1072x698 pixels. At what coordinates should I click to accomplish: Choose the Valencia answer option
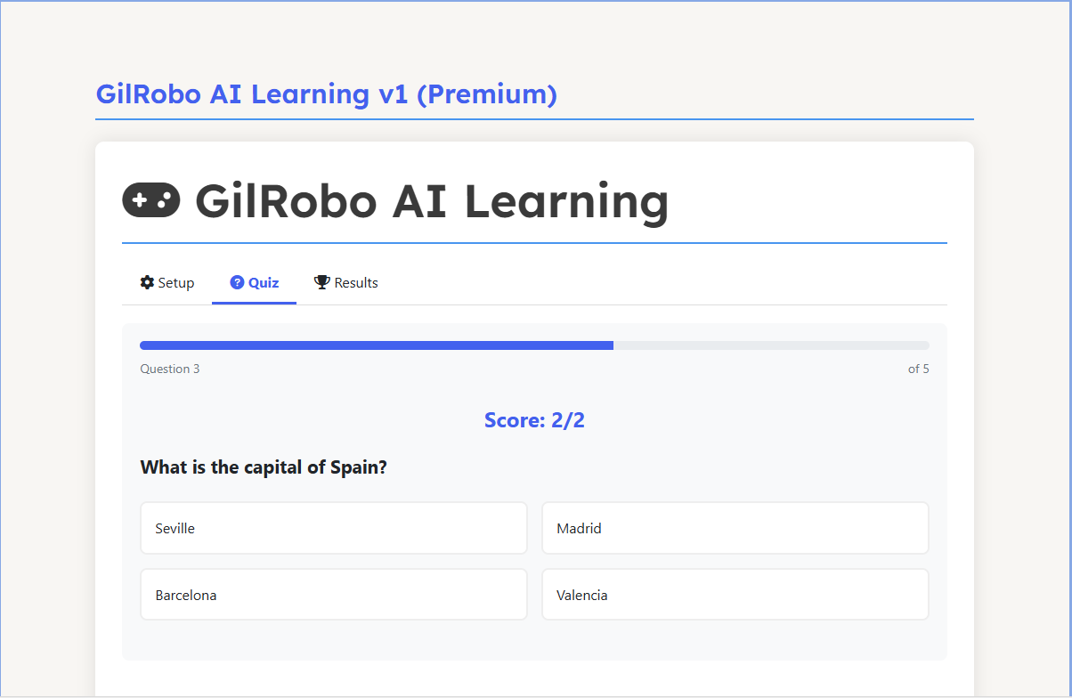[735, 595]
